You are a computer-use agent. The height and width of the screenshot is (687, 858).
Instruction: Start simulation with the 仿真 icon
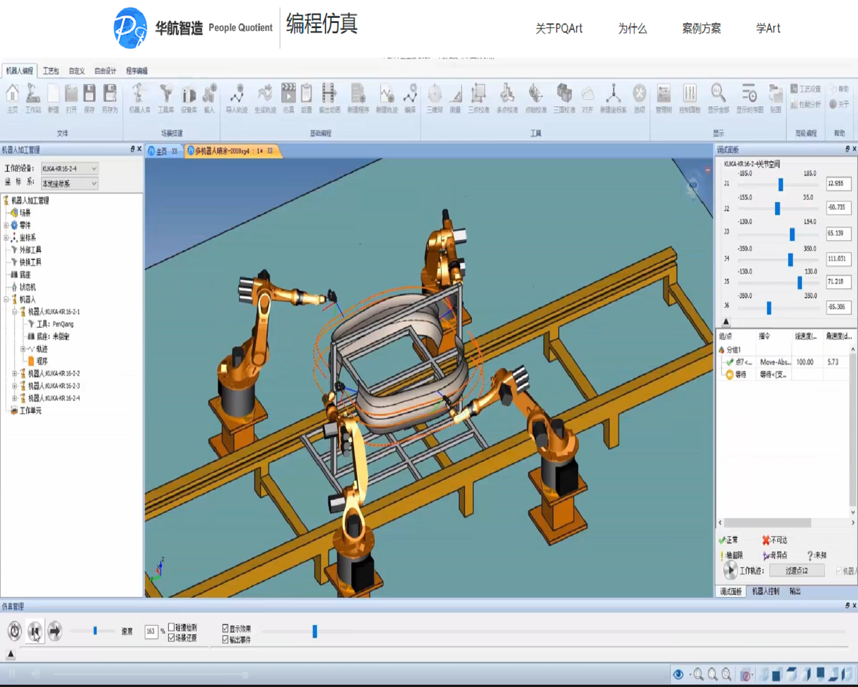tap(288, 97)
